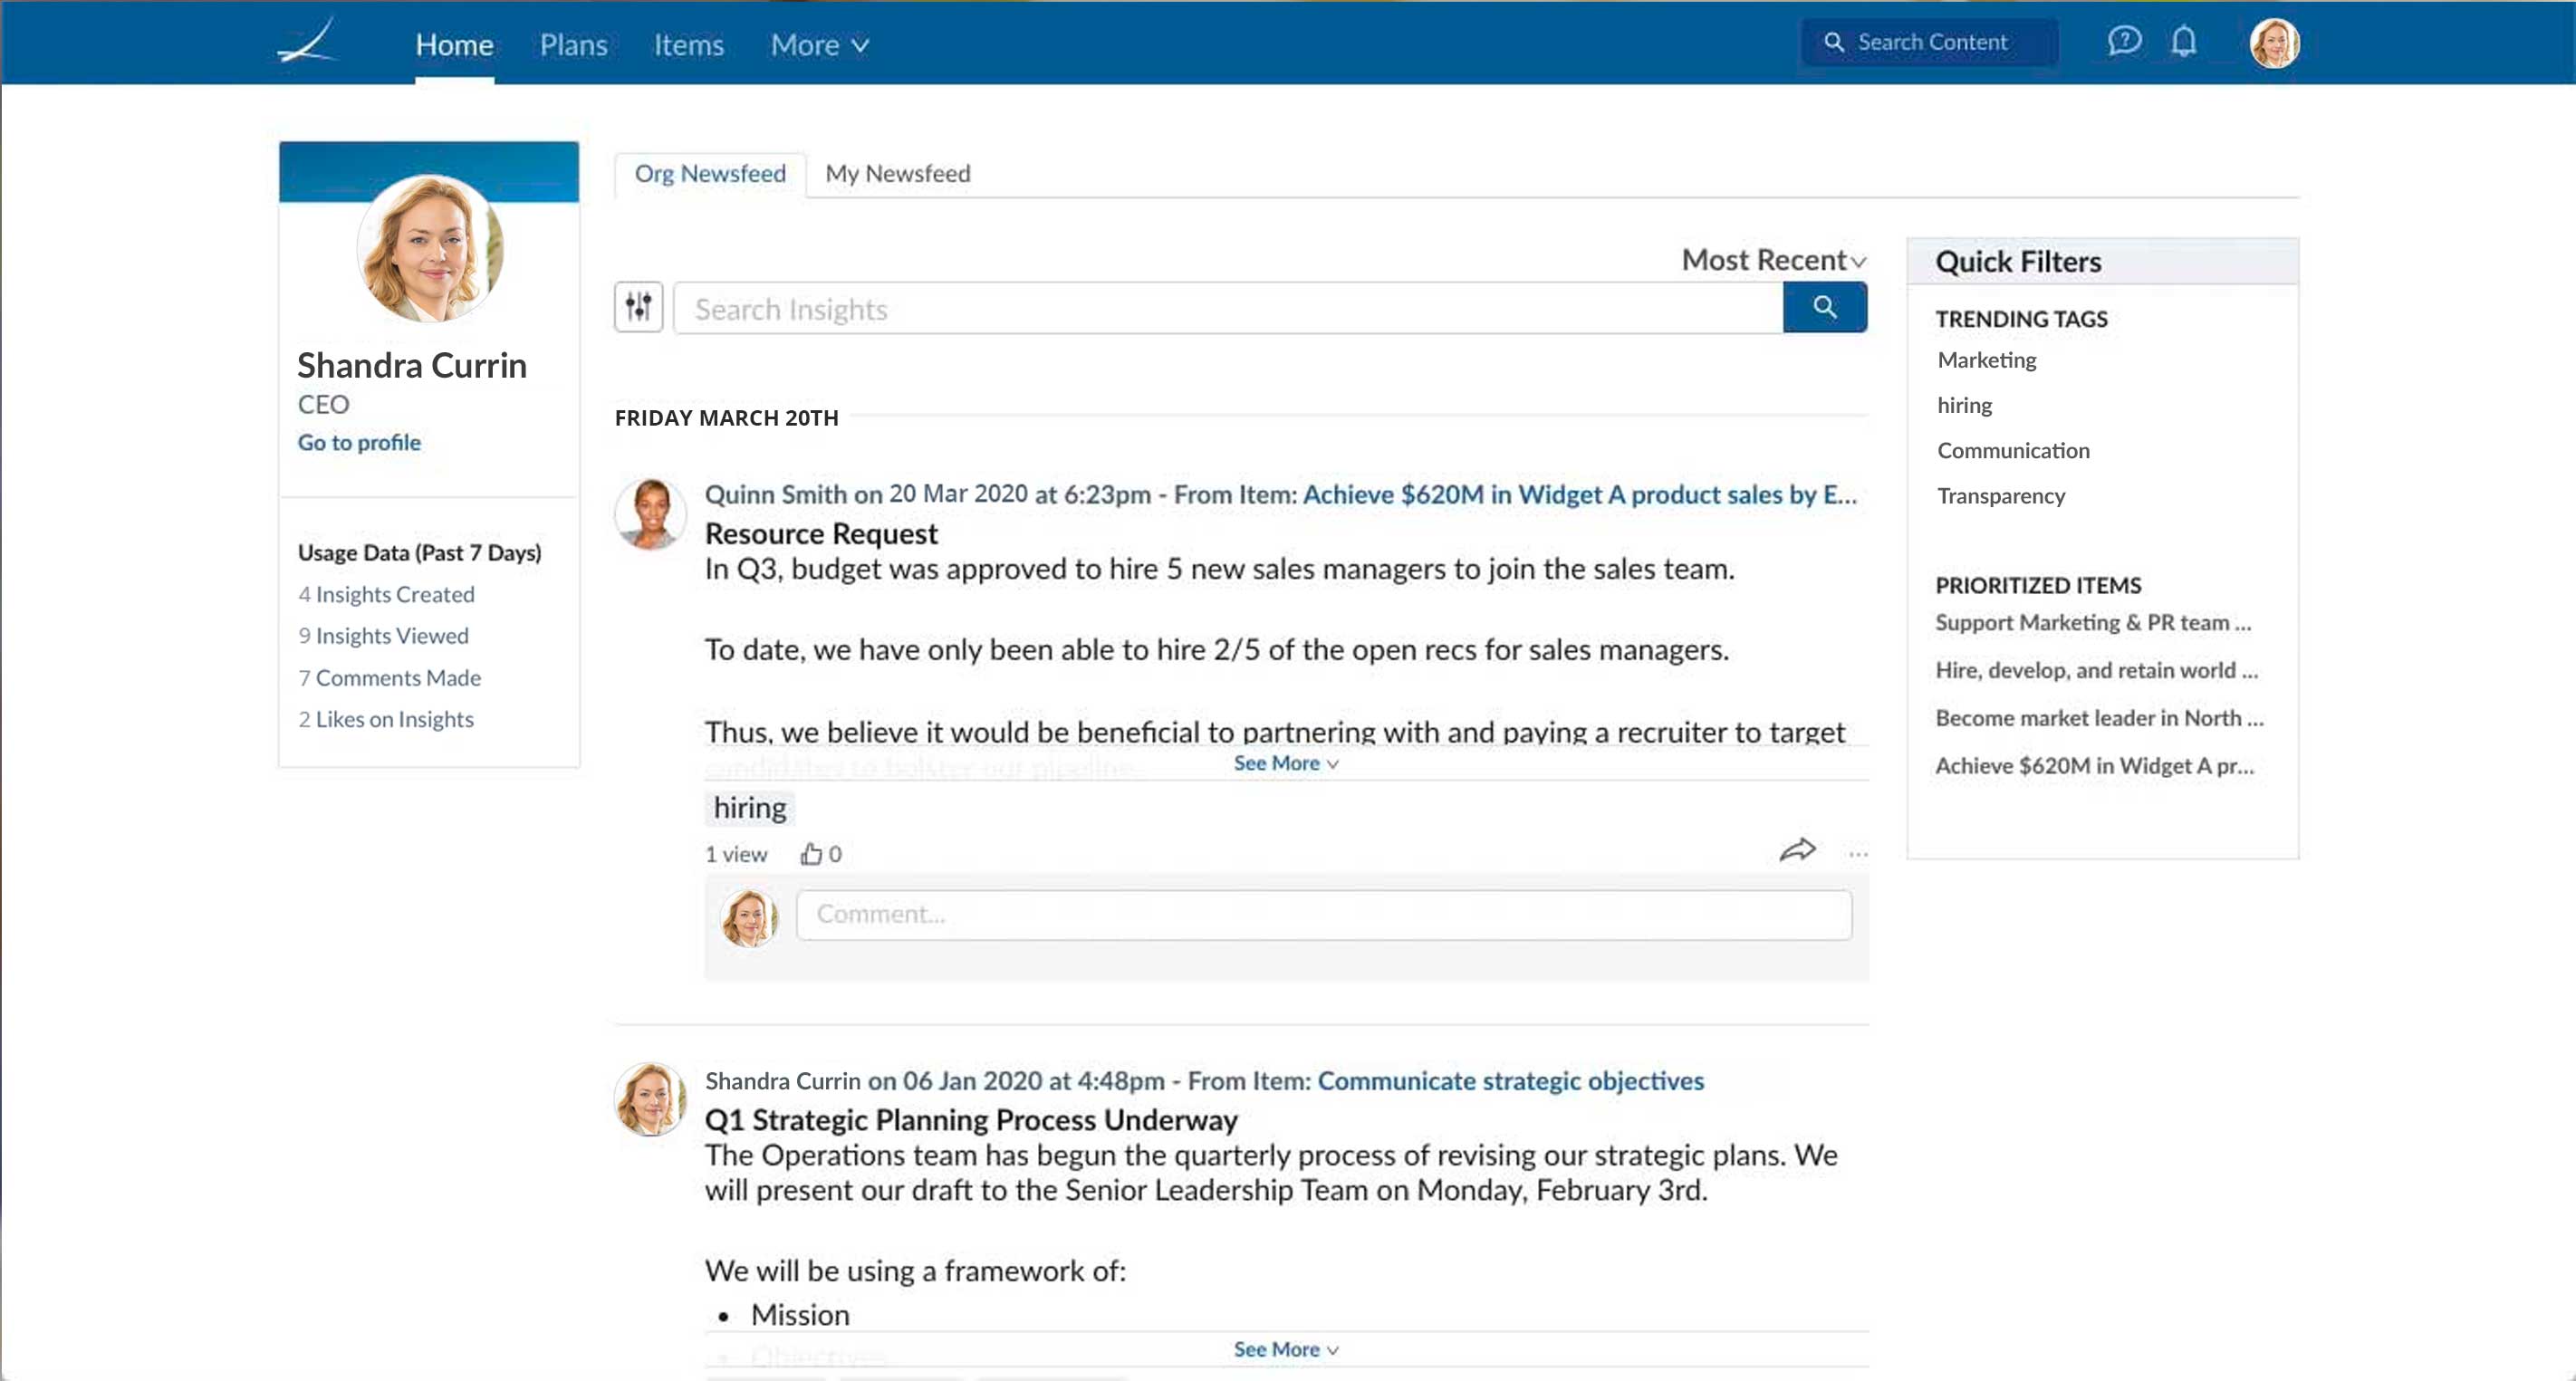Viewport: 2576px width, 1381px height.
Task: Focus the Search Insights field
Action: [1228, 308]
